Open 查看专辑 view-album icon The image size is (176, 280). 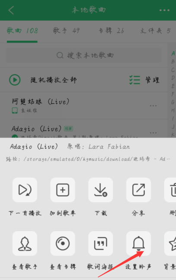(x=63, y=243)
